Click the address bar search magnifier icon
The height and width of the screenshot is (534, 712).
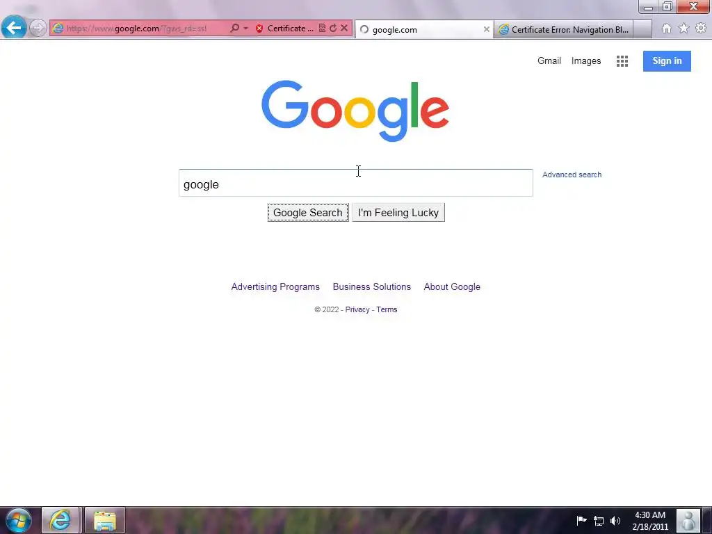coord(234,28)
